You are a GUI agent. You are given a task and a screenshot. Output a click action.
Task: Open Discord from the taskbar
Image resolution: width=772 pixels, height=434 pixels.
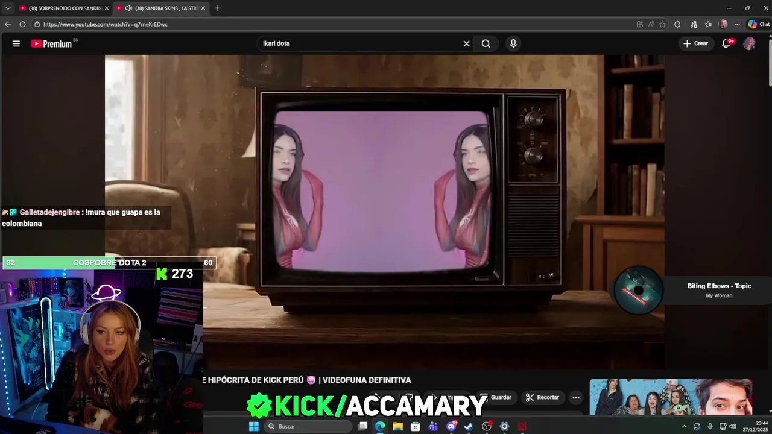click(451, 426)
